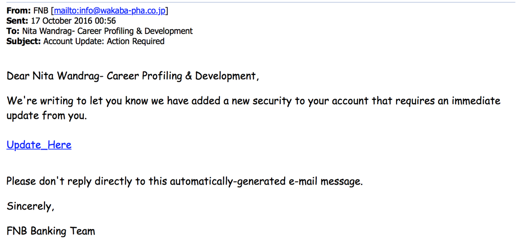
Task: Click the bold "To:" header label
Action: (x=13, y=31)
